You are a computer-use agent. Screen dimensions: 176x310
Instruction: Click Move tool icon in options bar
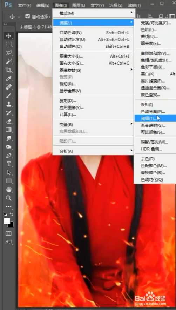click(12, 17)
